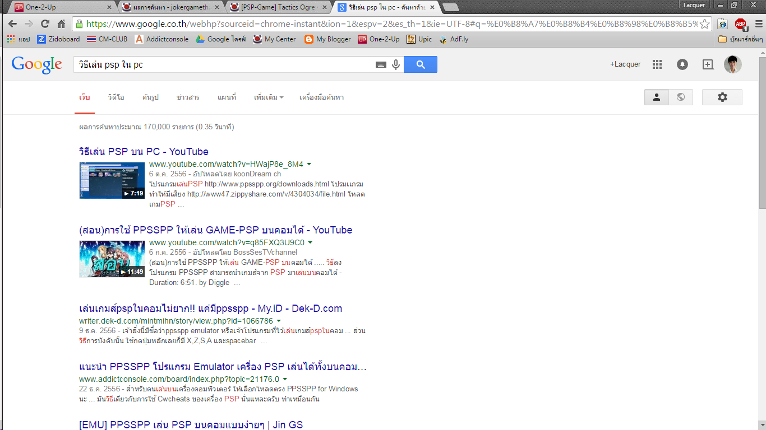Expand arrow beside the writer.dek-d.com URL

[x=279, y=321]
